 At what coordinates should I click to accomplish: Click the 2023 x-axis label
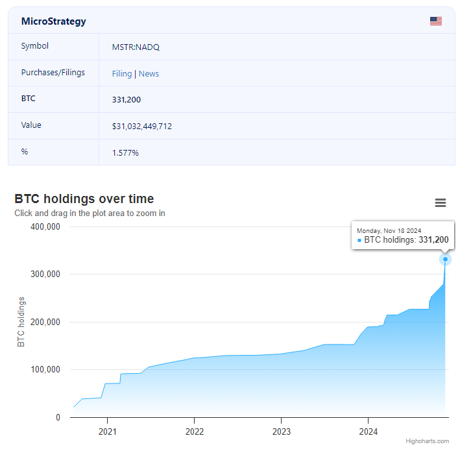(x=281, y=431)
